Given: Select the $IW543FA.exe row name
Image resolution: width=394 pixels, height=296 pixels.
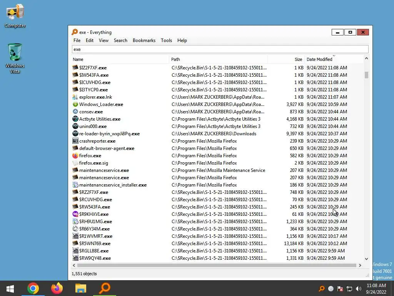Looking at the screenshot, I should pyautogui.click(x=94, y=75).
